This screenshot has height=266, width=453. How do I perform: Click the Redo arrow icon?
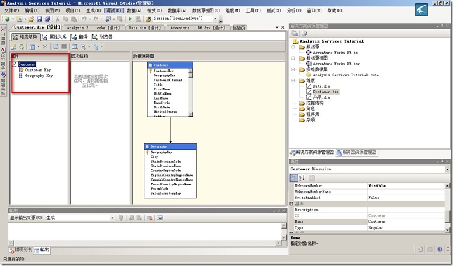click(x=96, y=19)
